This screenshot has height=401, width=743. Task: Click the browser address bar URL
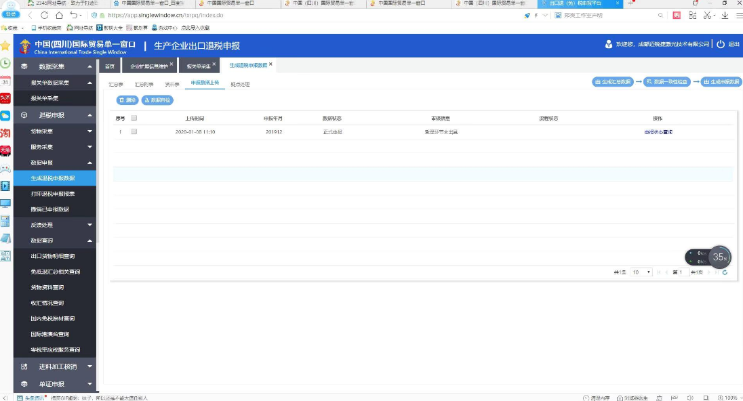click(x=165, y=15)
